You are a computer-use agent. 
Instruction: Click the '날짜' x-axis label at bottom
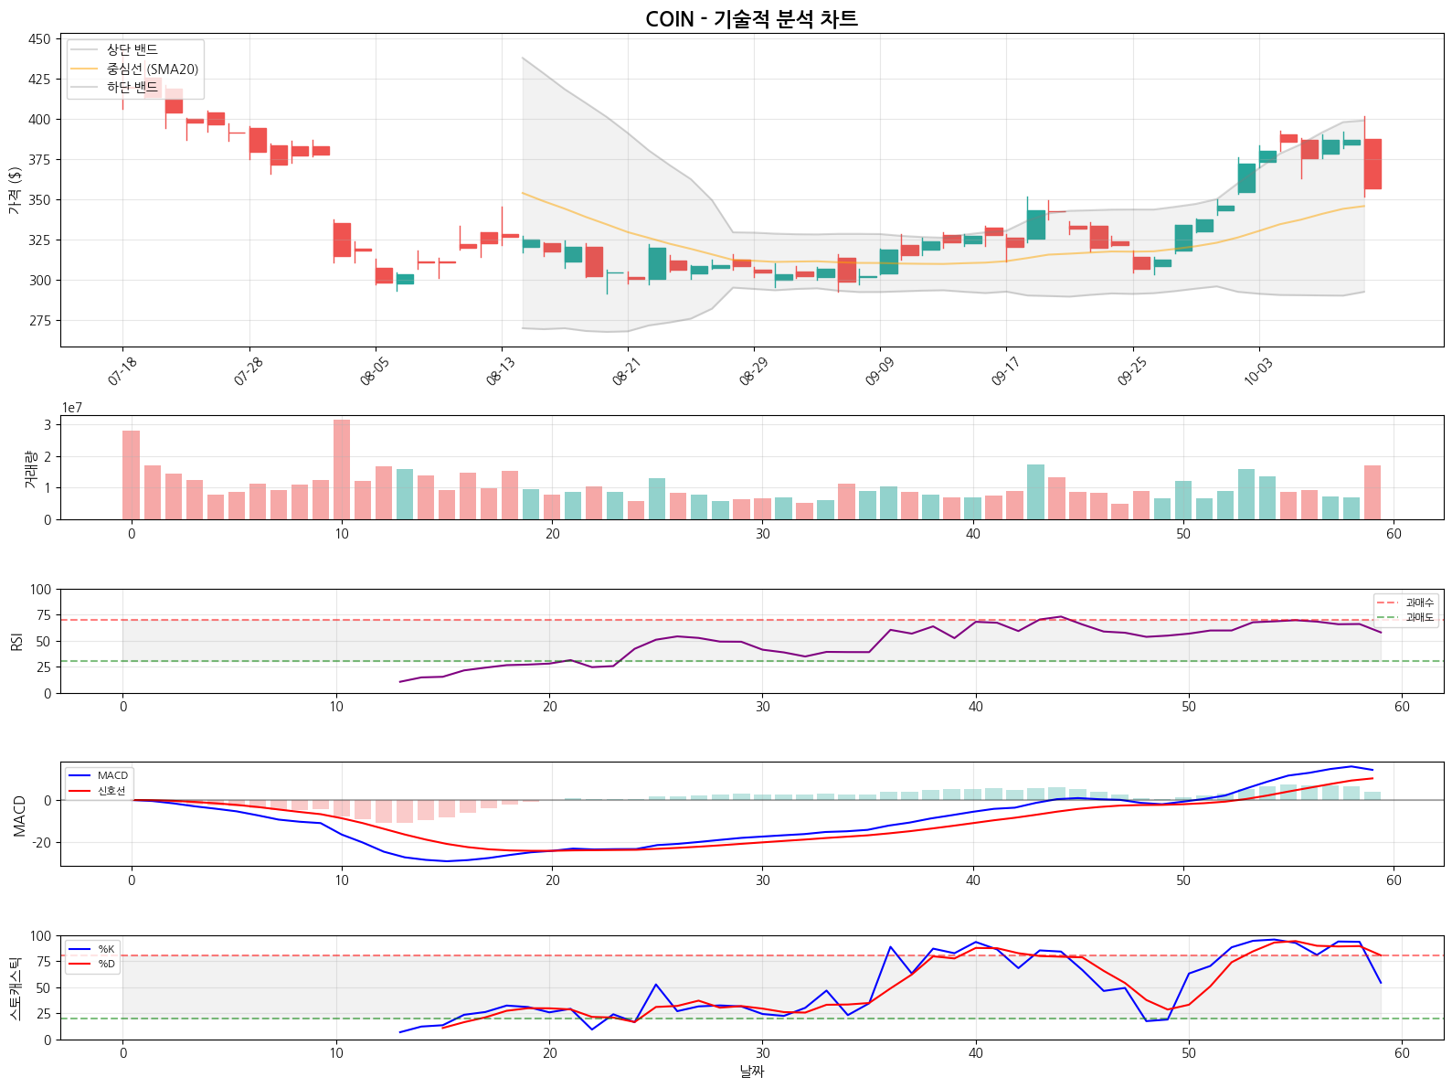point(751,1071)
